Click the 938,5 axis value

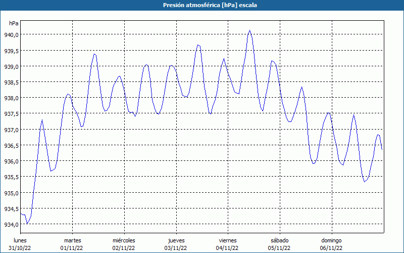(11, 82)
